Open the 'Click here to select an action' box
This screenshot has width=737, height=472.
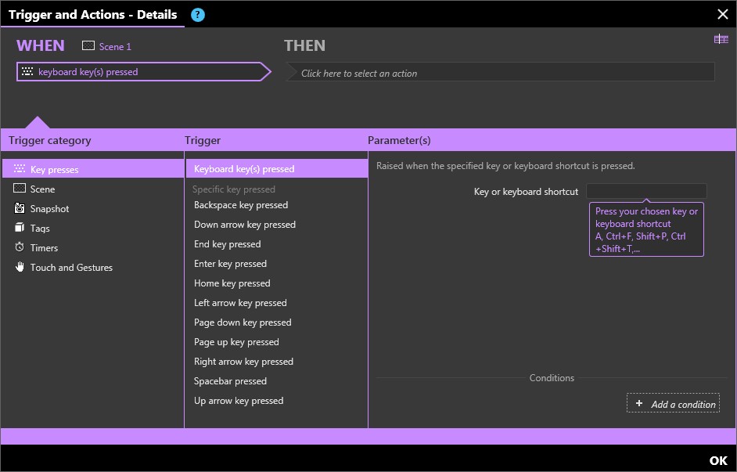(x=501, y=73)
